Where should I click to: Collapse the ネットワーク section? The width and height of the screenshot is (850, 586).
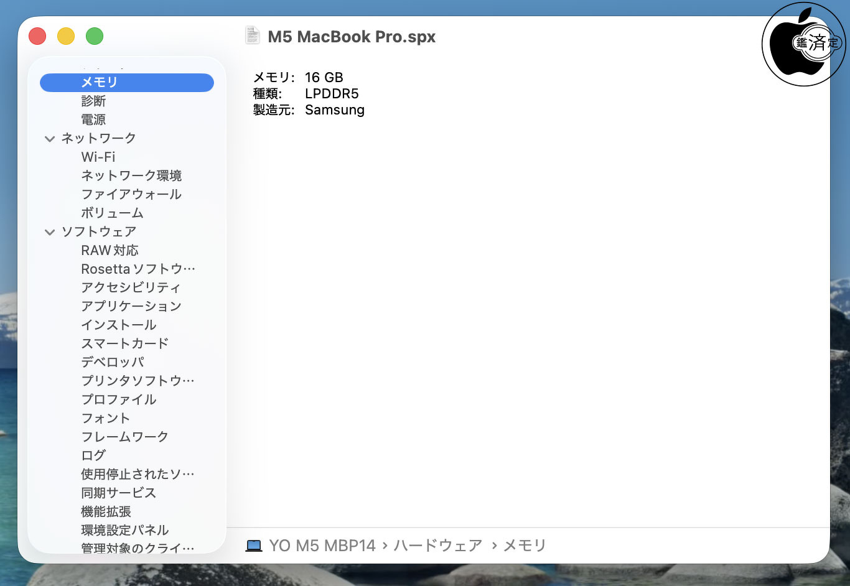point(50,139)
